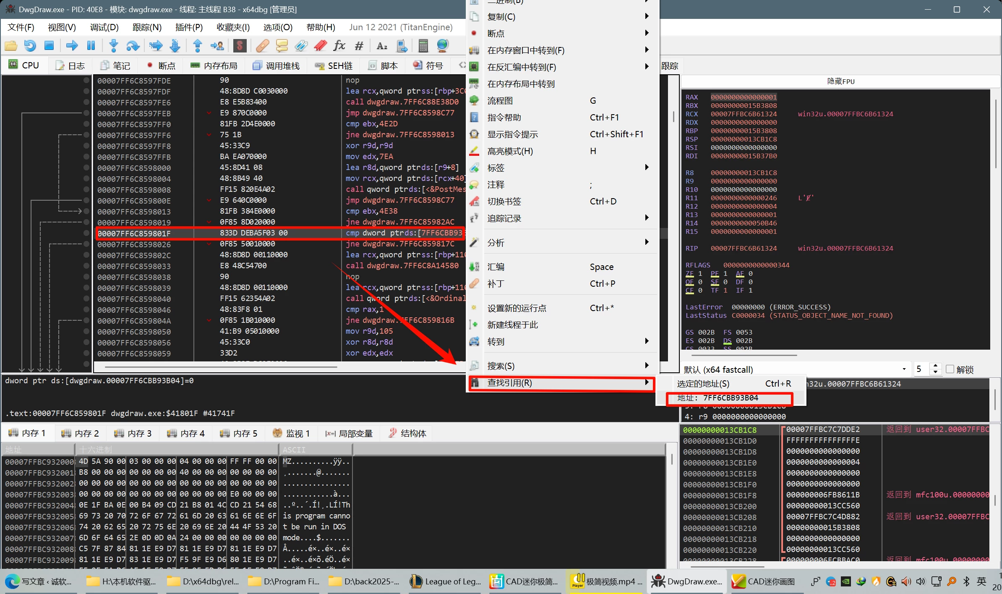Enable the 解锁 checkbox

[950, 369]
